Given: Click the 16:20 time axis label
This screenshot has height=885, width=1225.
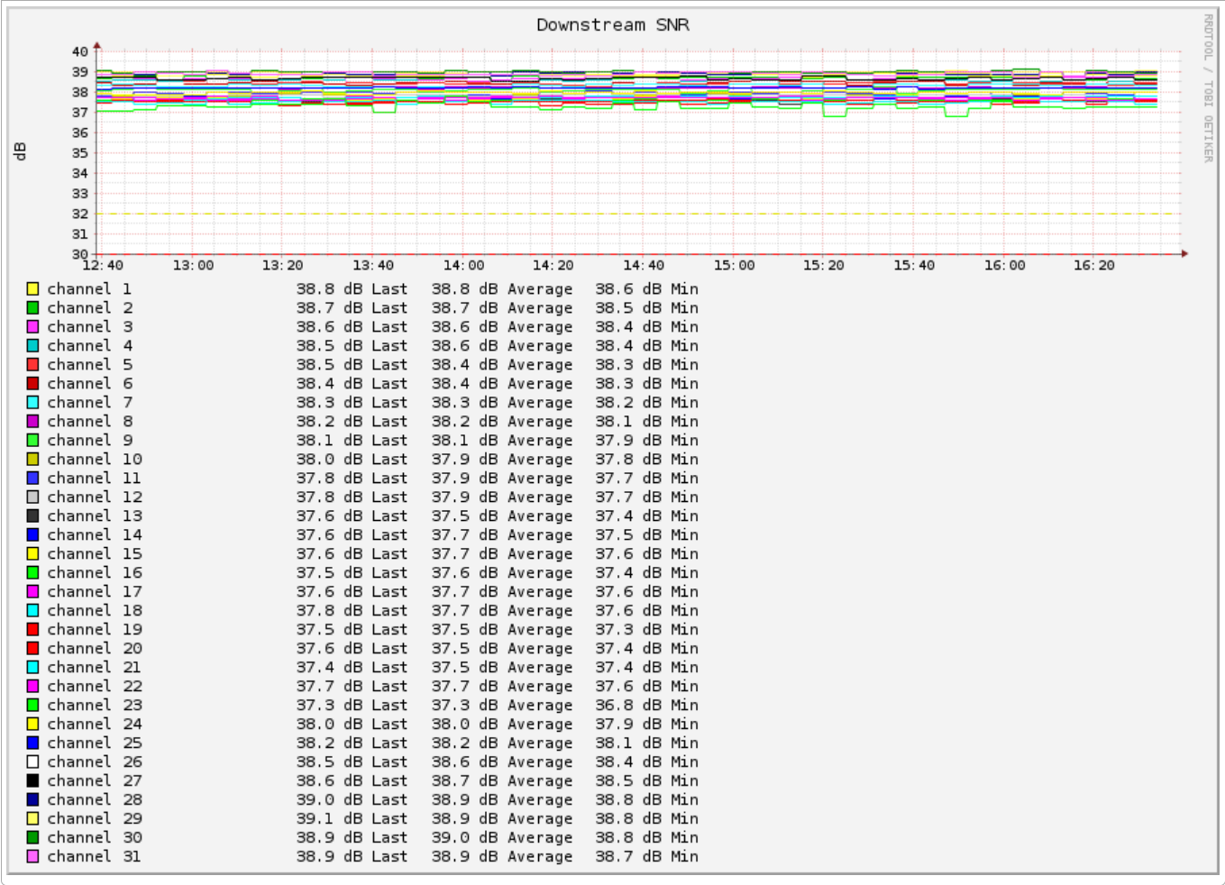Looking at the screenshot, I should [x=1093, y=266].
